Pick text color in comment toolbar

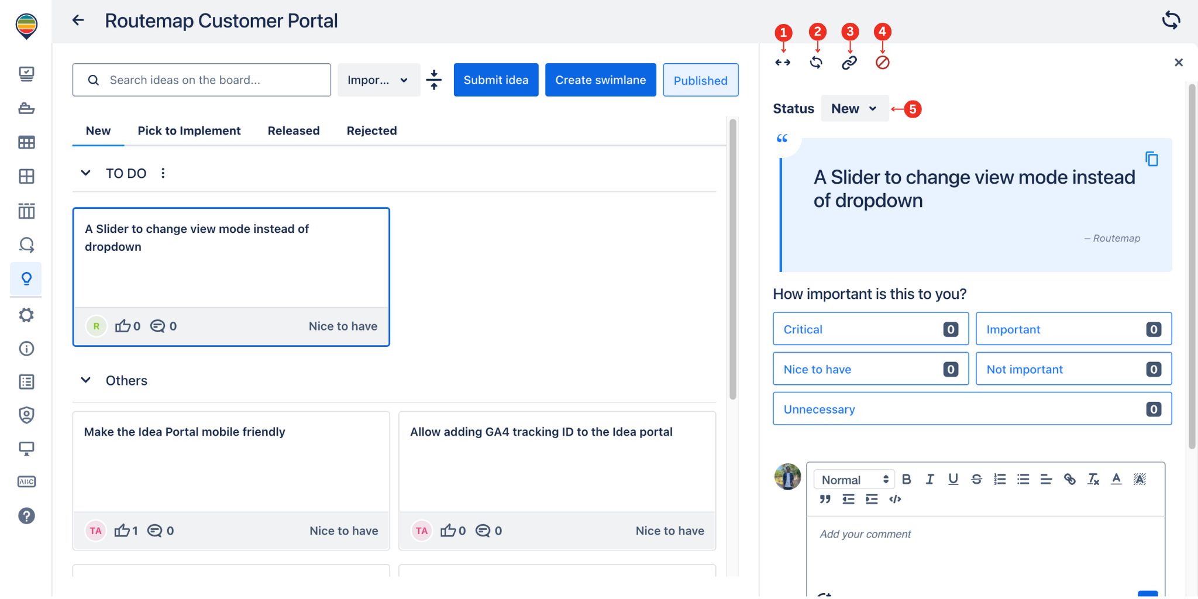pos(1116,480)
